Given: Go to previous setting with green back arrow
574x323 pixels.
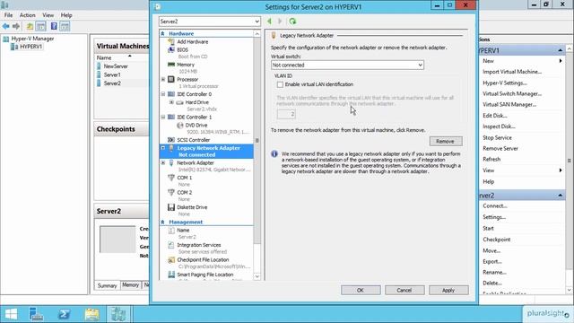Looking at the screenshot, I should point(269,22).
